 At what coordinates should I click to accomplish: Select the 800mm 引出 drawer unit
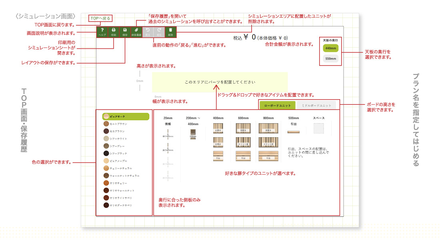coord(268,156)
